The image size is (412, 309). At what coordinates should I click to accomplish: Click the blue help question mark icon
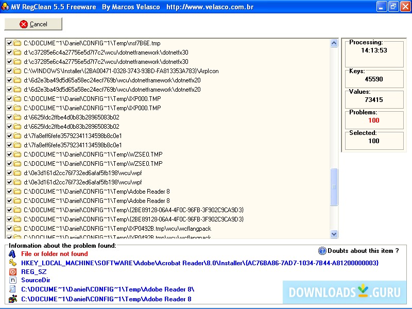(322, 251)
